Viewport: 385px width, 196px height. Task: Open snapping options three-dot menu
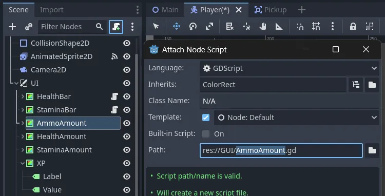[333, 26]
